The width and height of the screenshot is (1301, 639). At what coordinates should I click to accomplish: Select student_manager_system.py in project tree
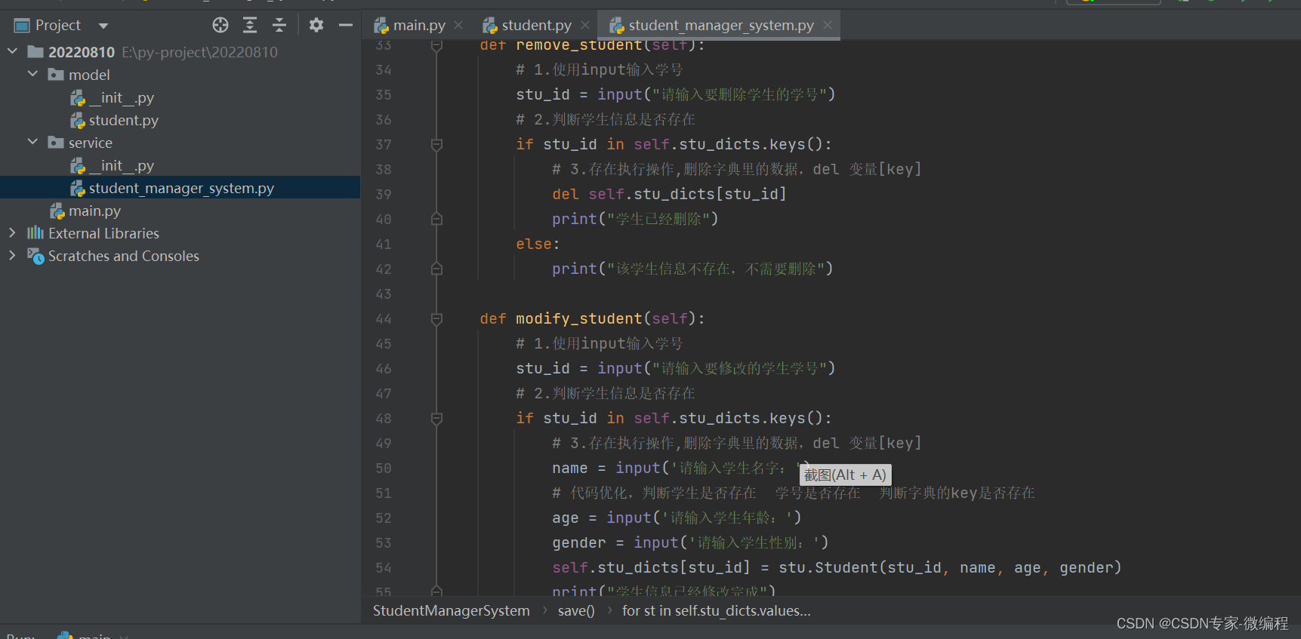(x=181, y=188)
